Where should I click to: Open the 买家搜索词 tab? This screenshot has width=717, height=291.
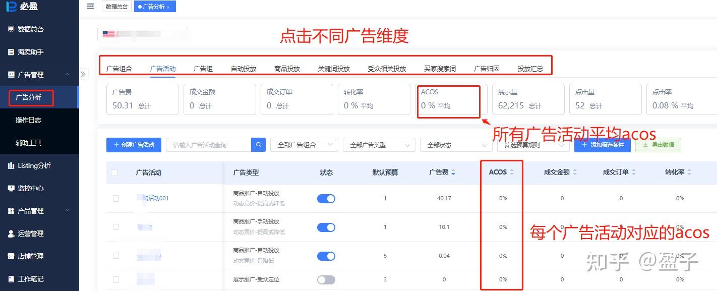(439, 68)
